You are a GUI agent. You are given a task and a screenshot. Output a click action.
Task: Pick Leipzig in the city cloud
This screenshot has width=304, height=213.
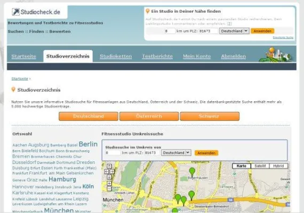point(81,199)
